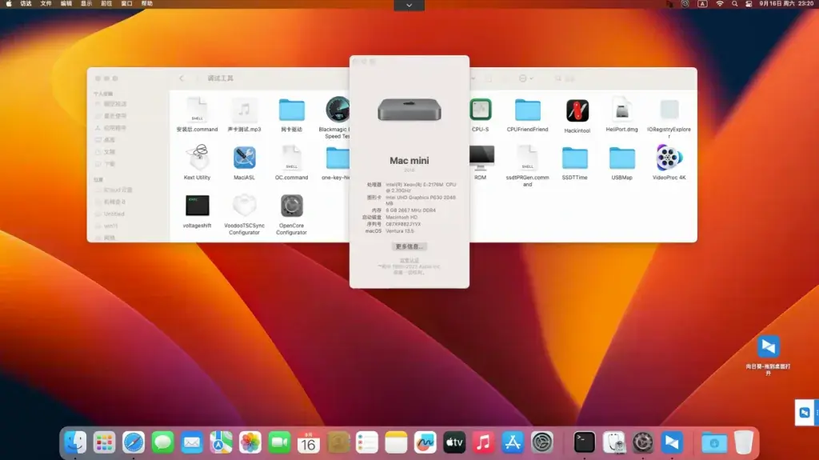Open the CPUFriendFriend folder
The width and height of the screenshot is (819, 460).
coord(528,110)
